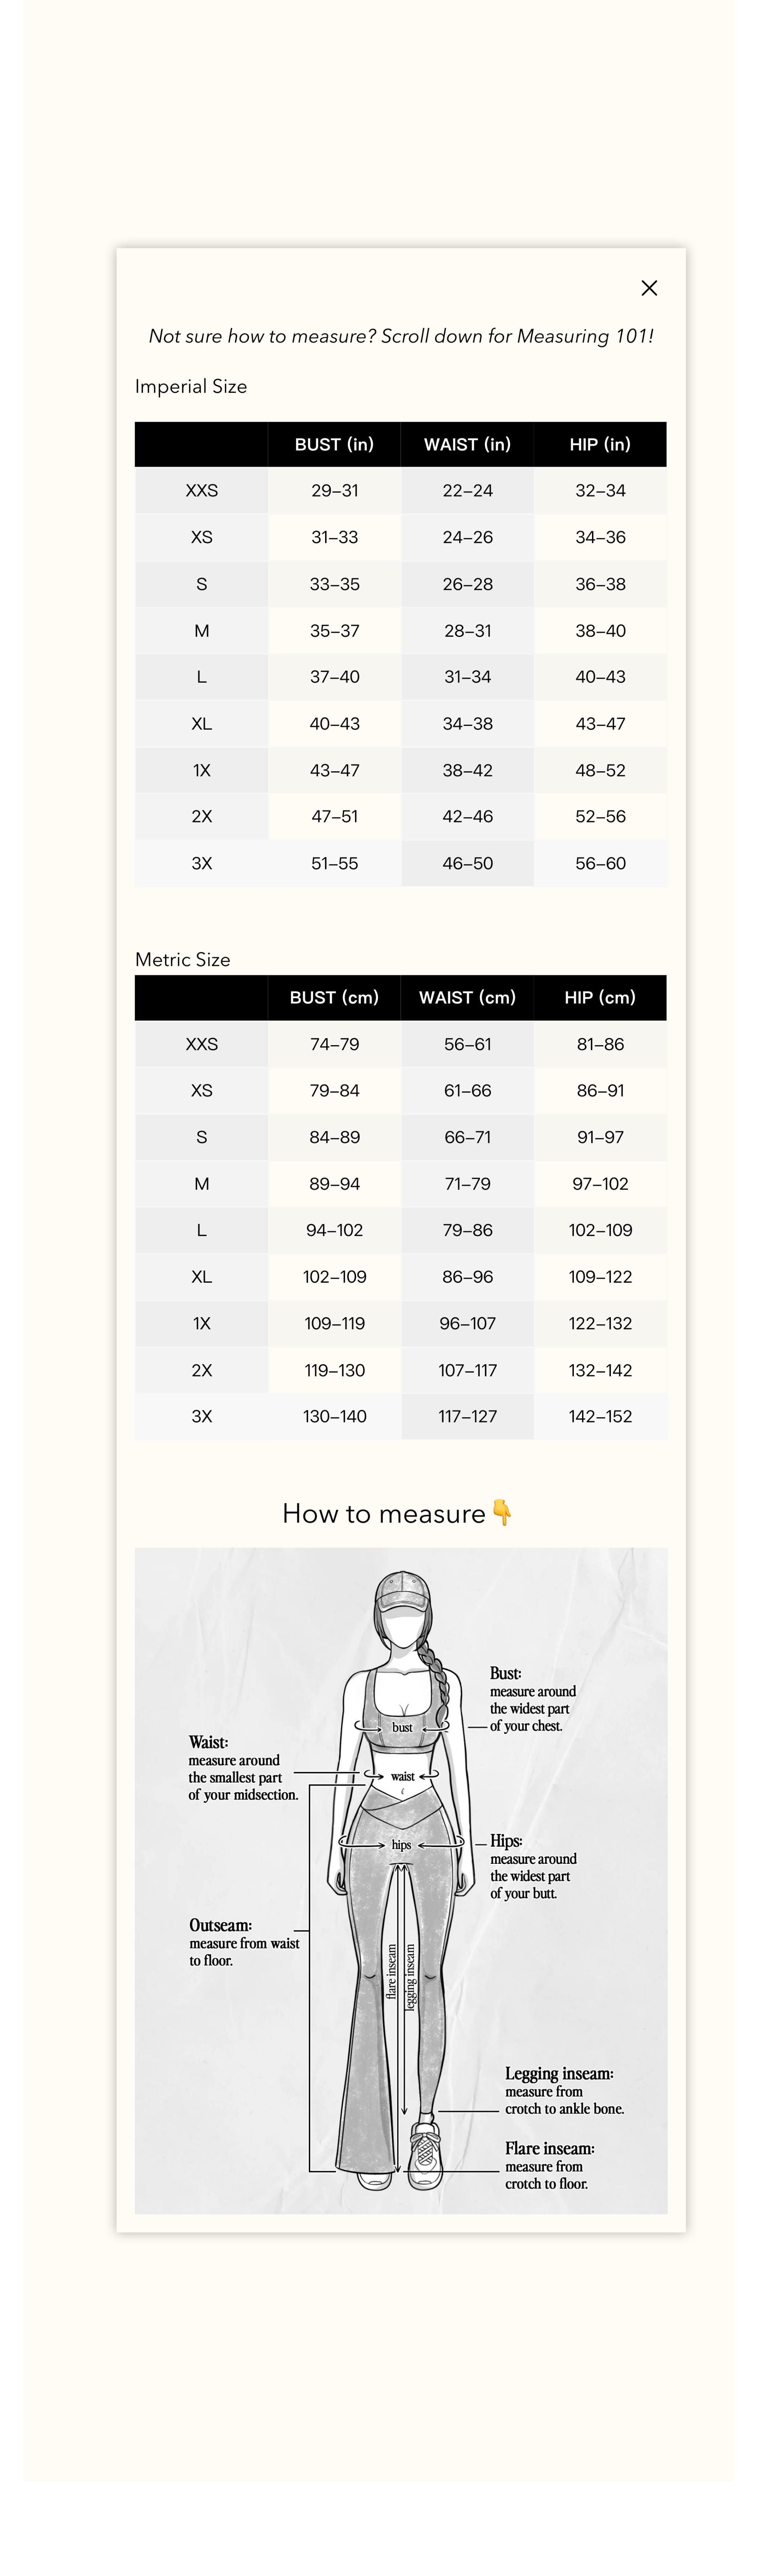Screen dimensions: 757x2576
Task: Select the XXS row in Imperial table
Action: (202, 490)
